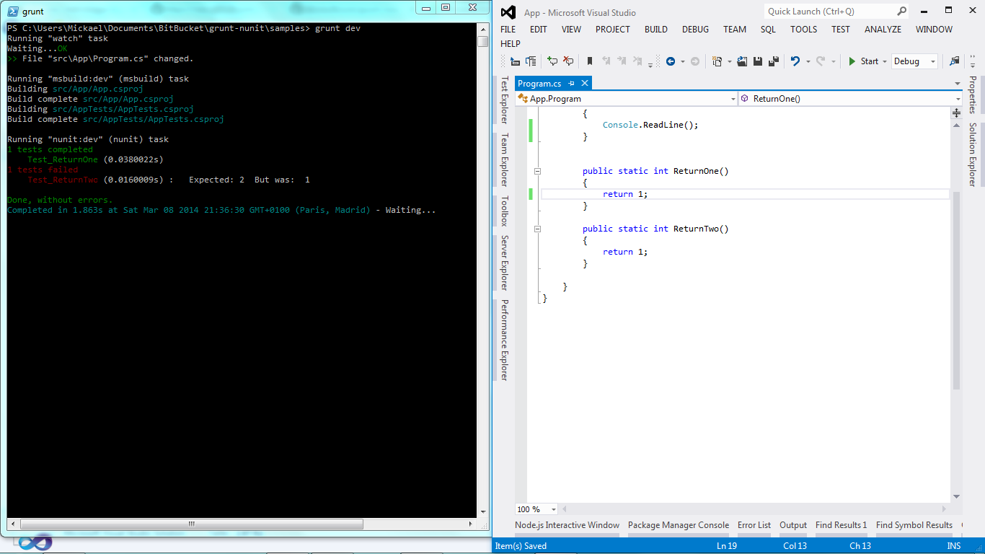Expand the ReturnOne() member dropdown
The height and width of the screenshot is (554, 985).
[958, 99]
